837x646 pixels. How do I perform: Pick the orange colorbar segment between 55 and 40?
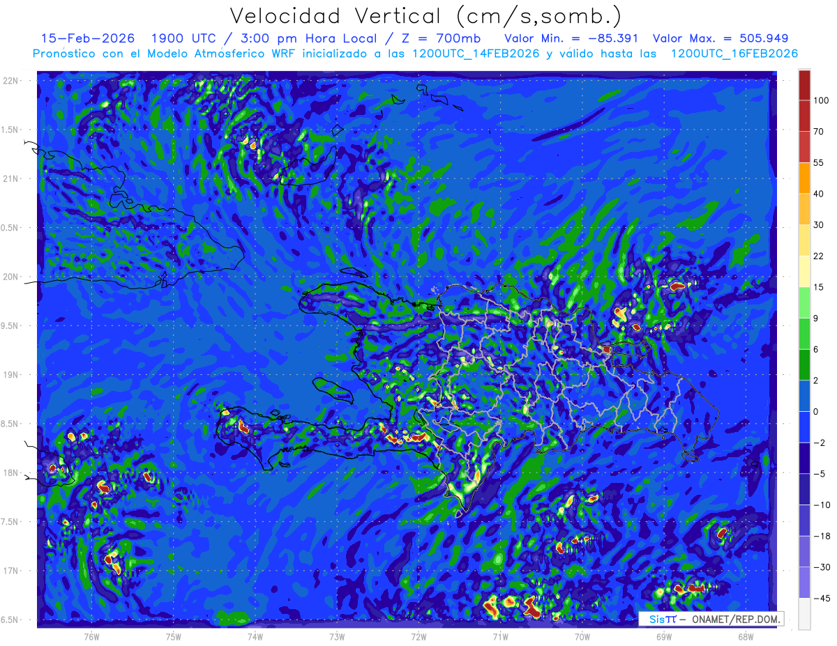(x=804, y=178)
